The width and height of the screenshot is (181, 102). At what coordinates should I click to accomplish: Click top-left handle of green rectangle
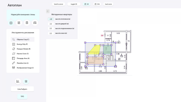pos(103,45)
